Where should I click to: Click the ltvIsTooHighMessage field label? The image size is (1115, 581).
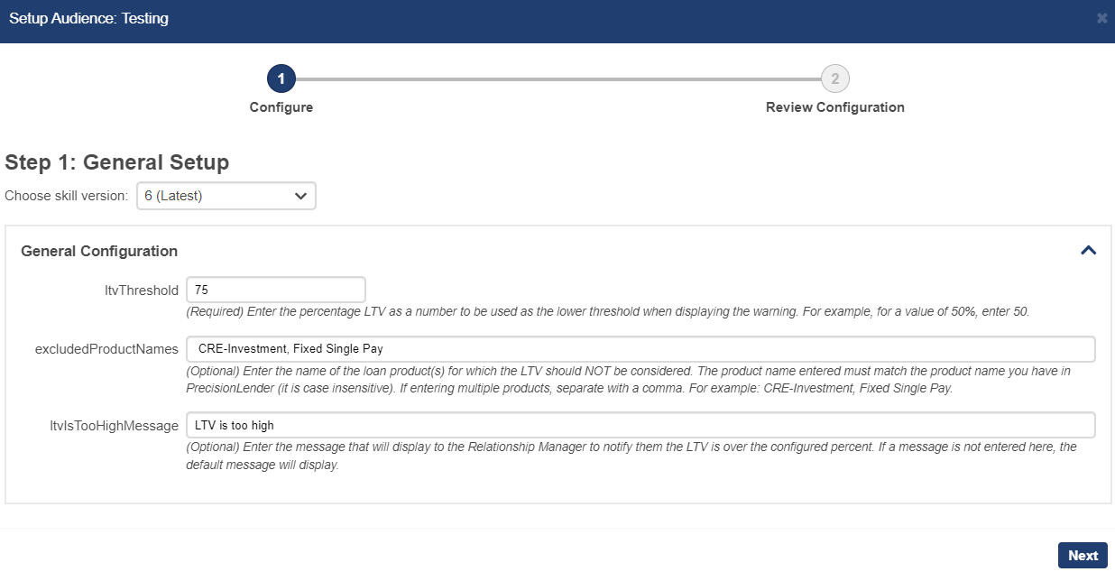pos(115,425)
